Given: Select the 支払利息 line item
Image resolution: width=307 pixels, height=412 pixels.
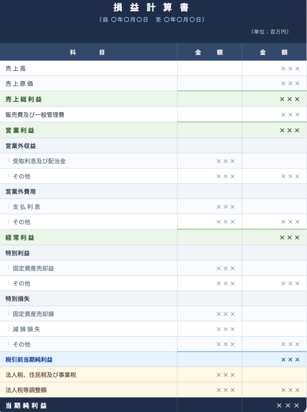Looking at the screenshot, I should (27, 207).
